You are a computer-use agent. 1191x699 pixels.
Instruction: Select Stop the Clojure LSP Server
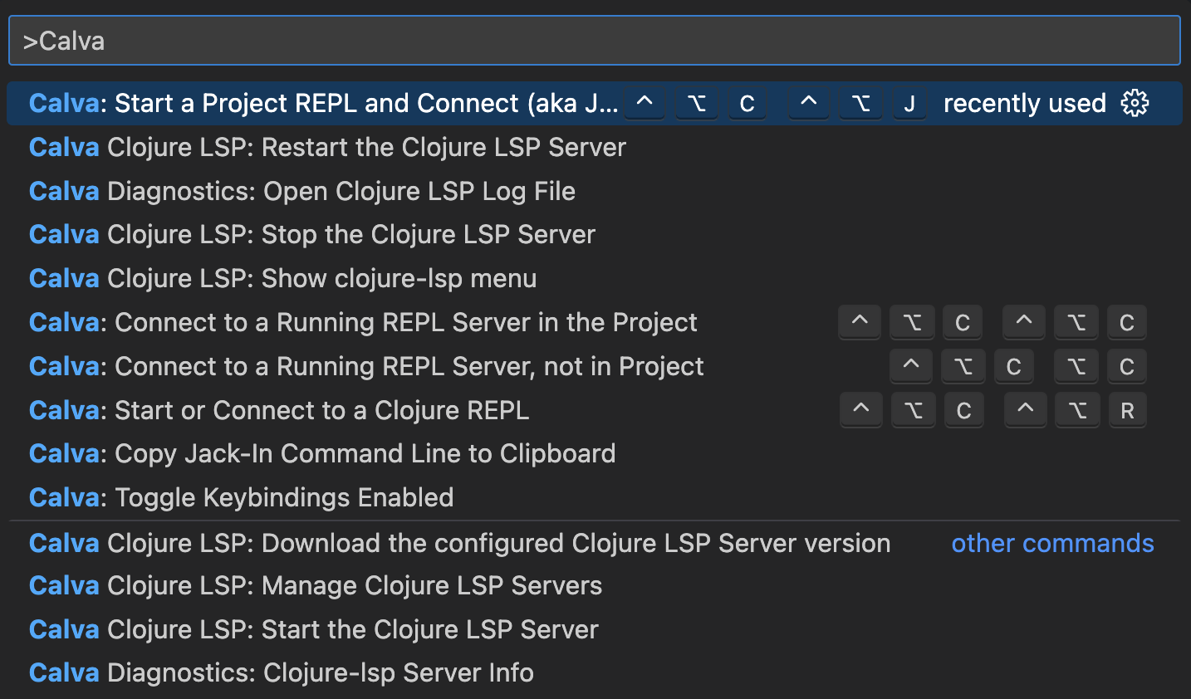[595, 234]
